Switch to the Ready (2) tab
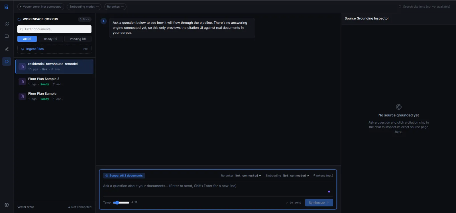This screenshot has height=213, width=456. 50,39
